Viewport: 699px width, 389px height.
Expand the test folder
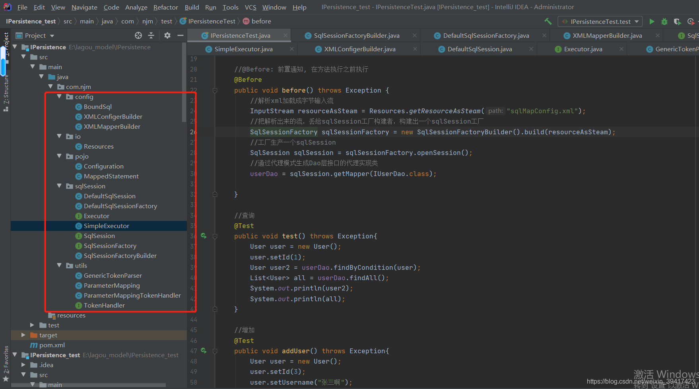pyautogui.click(x=32, y=325)
